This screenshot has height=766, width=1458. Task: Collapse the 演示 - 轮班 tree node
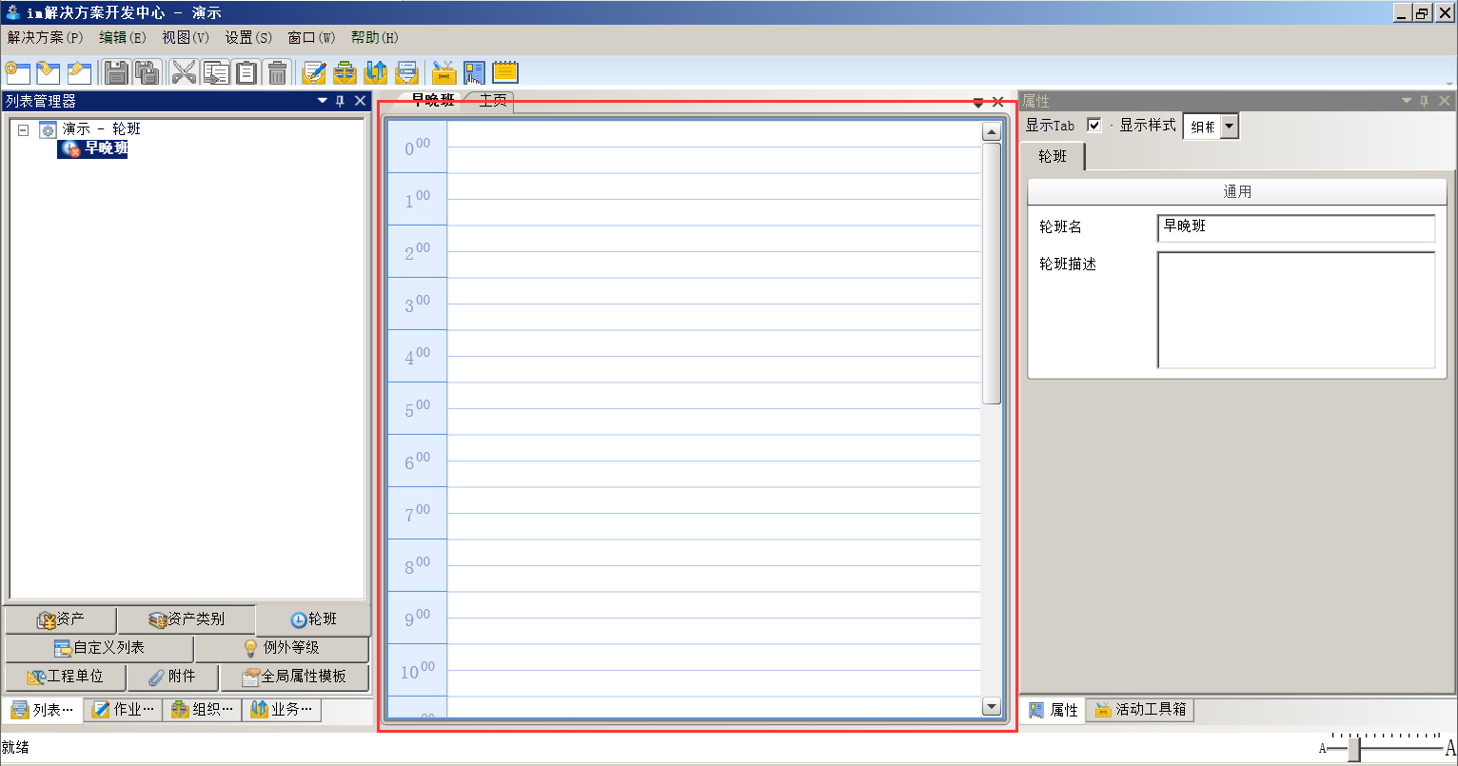tap(24, 129)
